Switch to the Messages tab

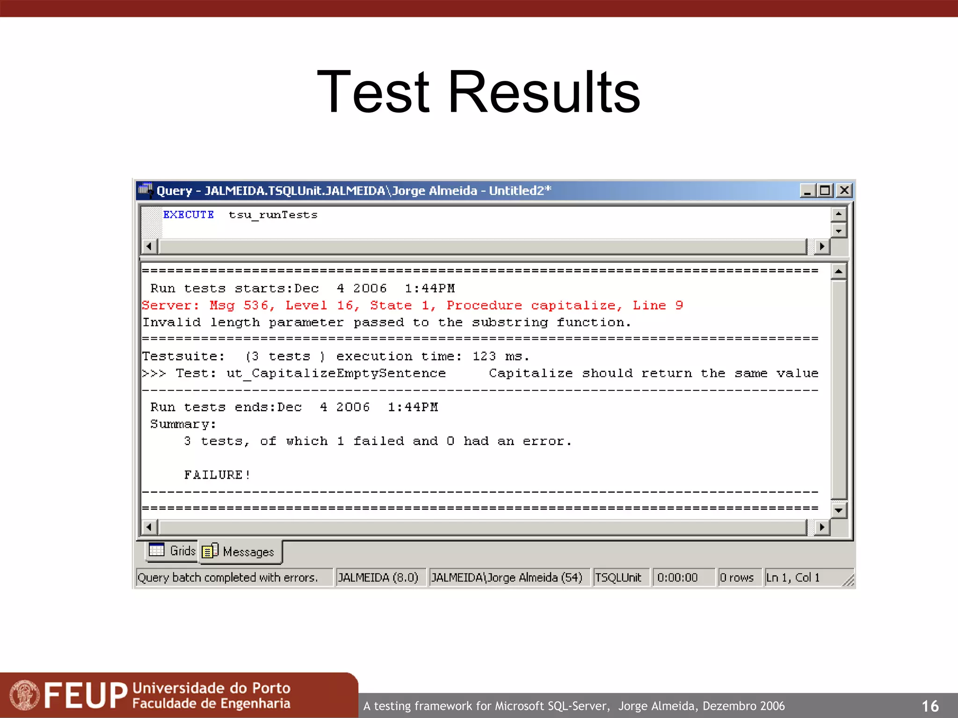pyautogui.click(x=240, y=552)
